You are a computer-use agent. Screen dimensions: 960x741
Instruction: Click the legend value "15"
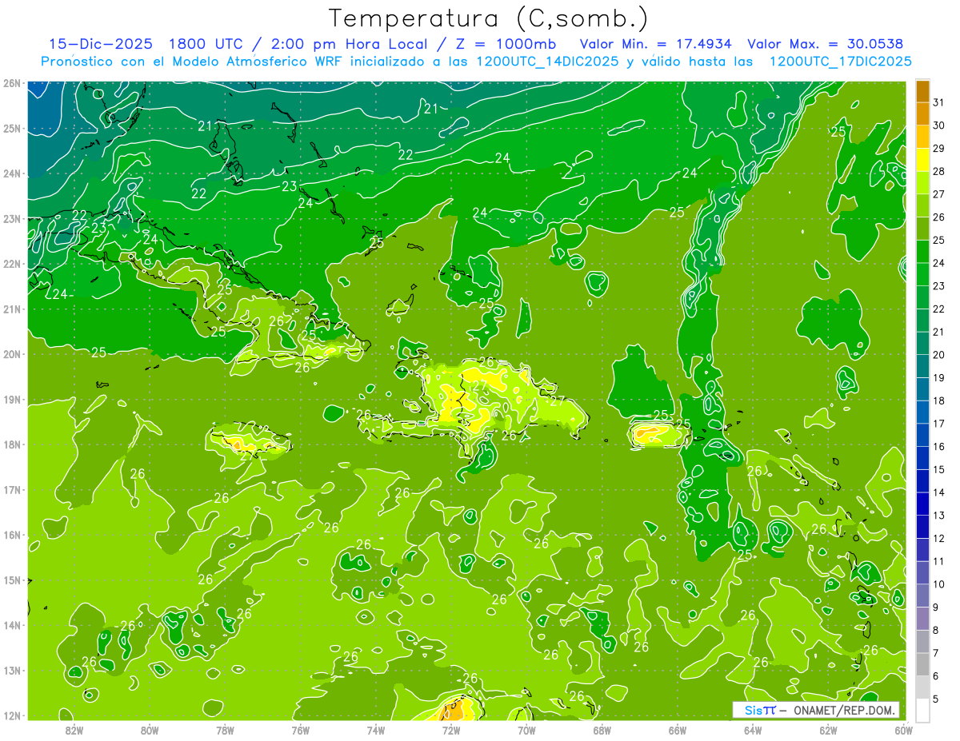pos(938,469)
